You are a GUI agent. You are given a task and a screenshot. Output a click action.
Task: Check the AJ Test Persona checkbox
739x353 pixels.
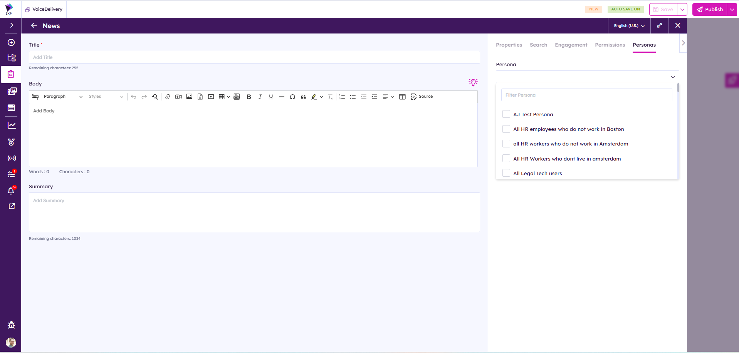(506, 114)
